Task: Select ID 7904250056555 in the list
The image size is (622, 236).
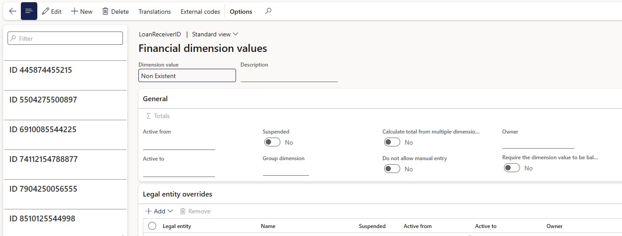Action: click(x=65, y=194)
